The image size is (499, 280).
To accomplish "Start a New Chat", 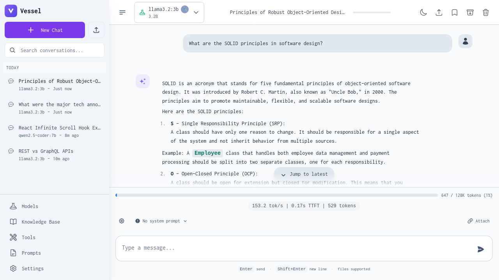I will point(45,30).
